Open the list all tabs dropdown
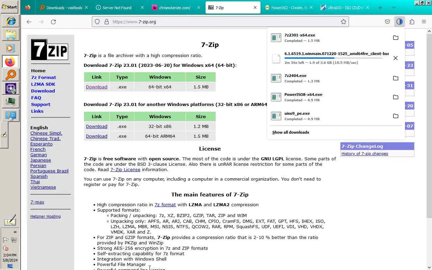432x270 pixels. pyautogui.click(x=394, y=7)
